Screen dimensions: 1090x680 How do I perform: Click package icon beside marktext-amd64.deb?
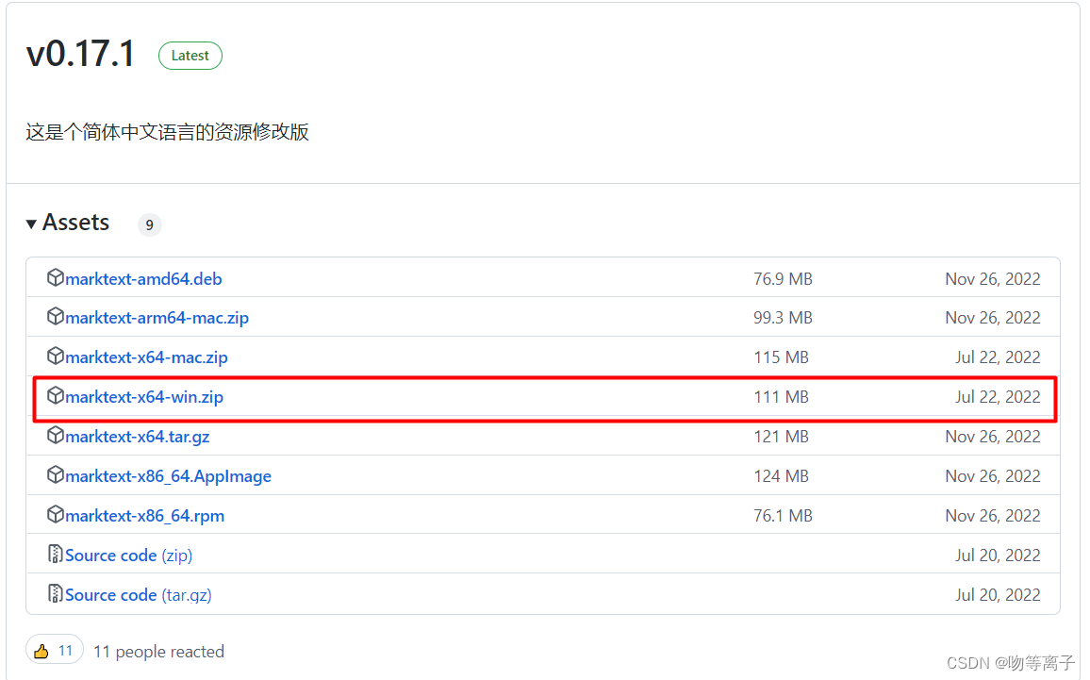click(55, 277)
